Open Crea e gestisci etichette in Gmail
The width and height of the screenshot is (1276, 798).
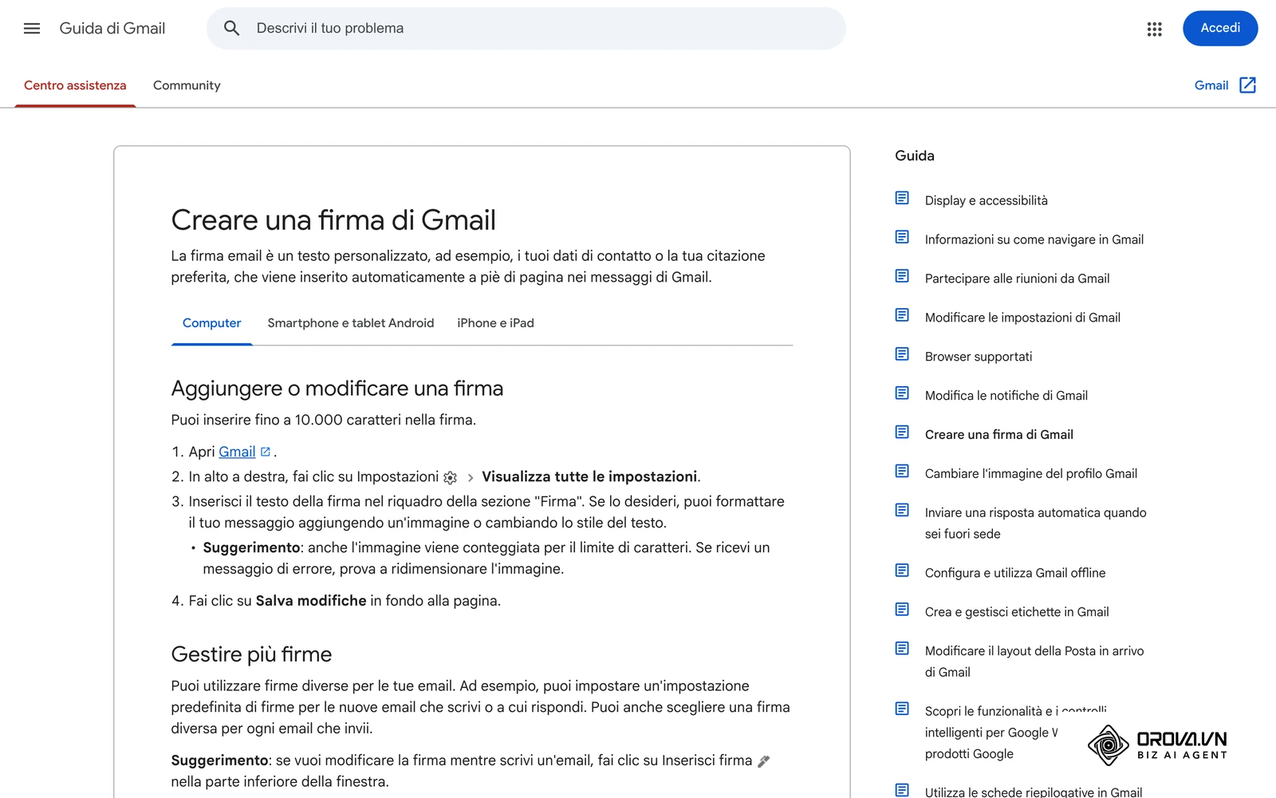(1017, 612)
